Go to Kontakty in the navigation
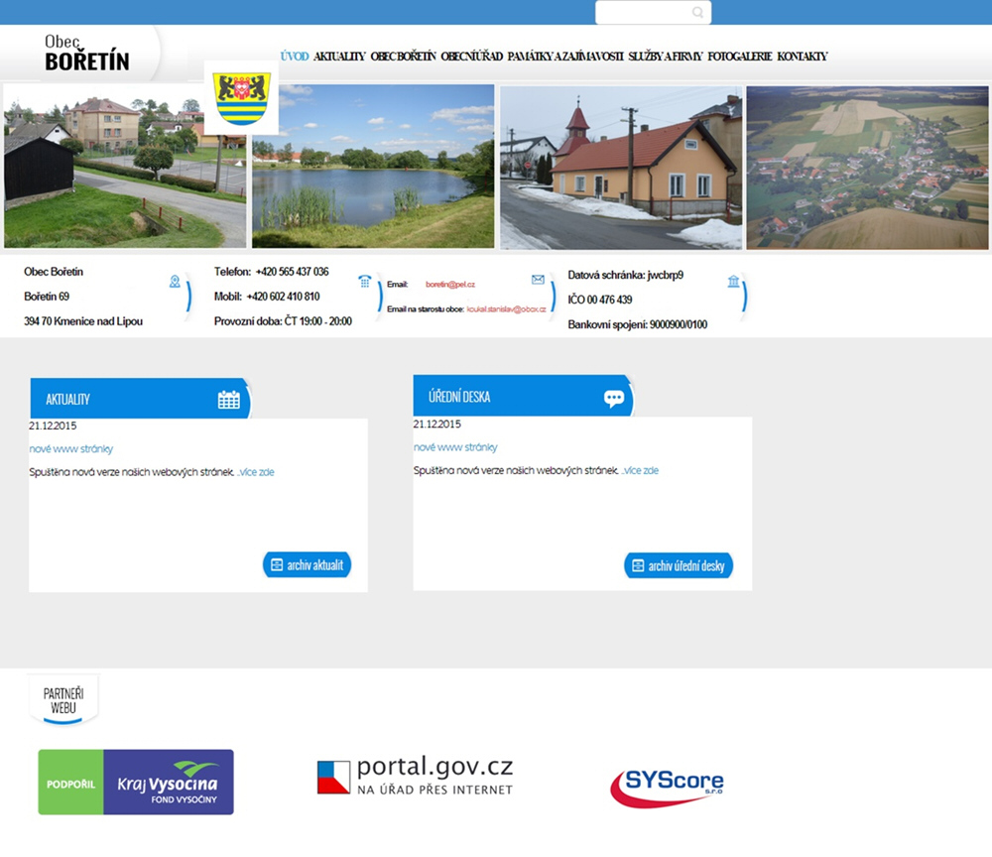992x857 pixels. 802,57
